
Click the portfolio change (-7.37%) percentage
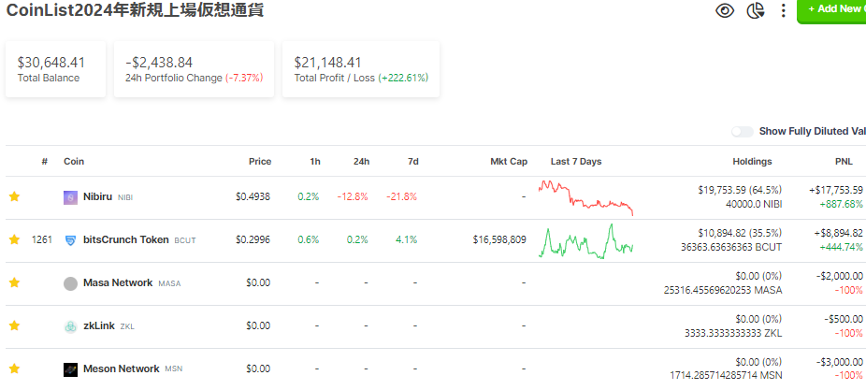[244, 78]
